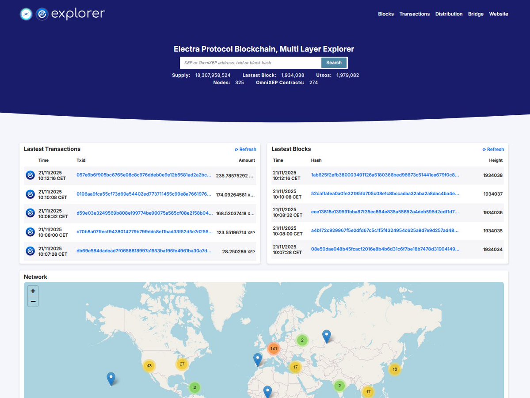Focus the address or txid search field

251,62
